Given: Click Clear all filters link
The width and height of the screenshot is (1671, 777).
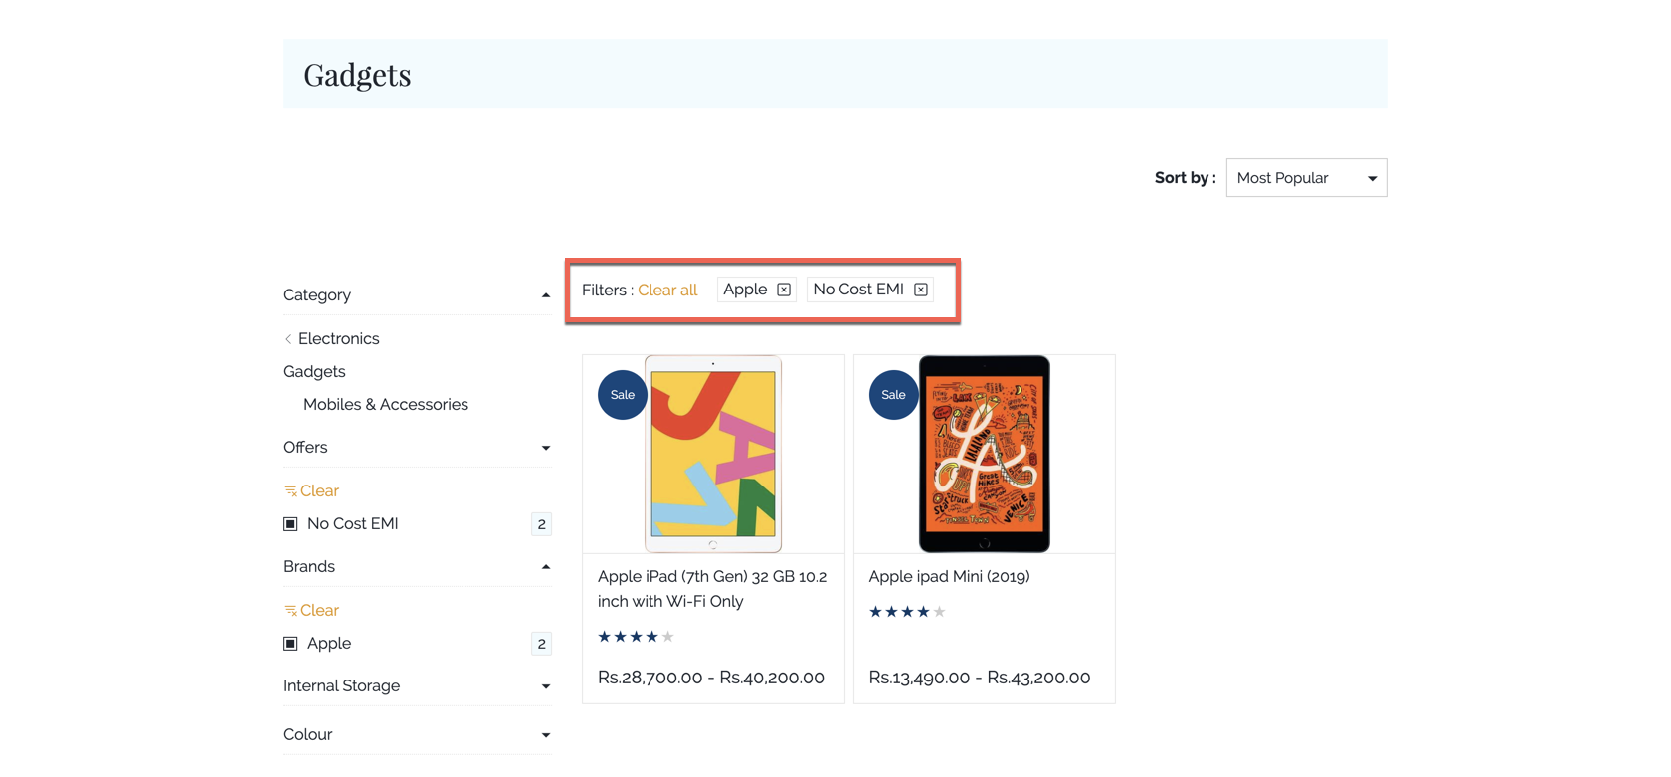Looking at the screenshot, I should coord(667,290).
